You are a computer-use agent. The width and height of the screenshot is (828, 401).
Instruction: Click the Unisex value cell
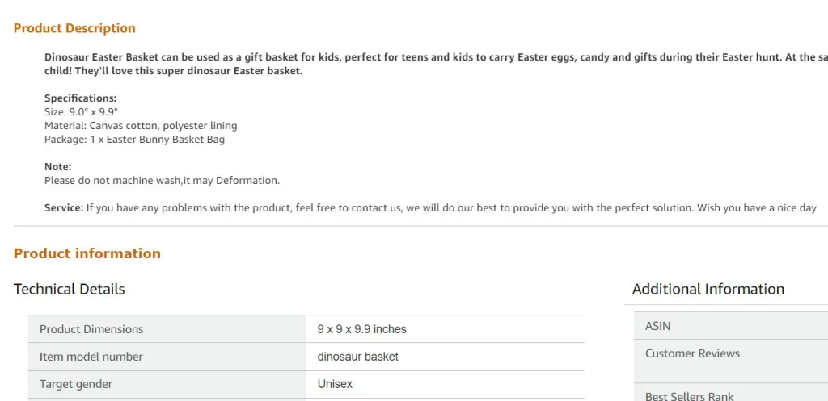[x=335, y=384]
